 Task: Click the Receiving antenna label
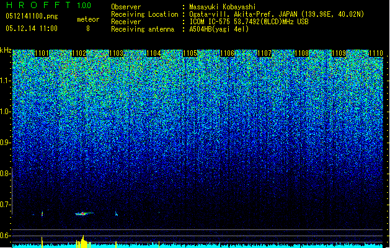pyautogui.click(x=143, y=29)
